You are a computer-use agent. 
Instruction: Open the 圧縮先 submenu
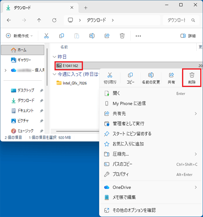pos(151,154)
